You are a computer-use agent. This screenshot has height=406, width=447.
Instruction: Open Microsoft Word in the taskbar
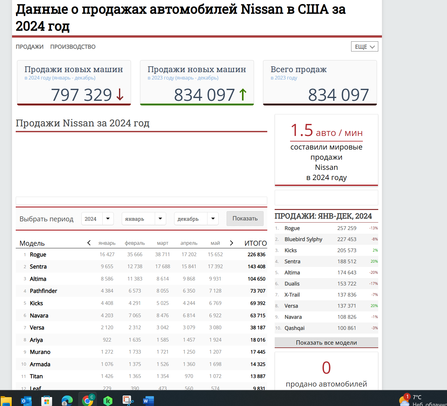pos(148,401)
